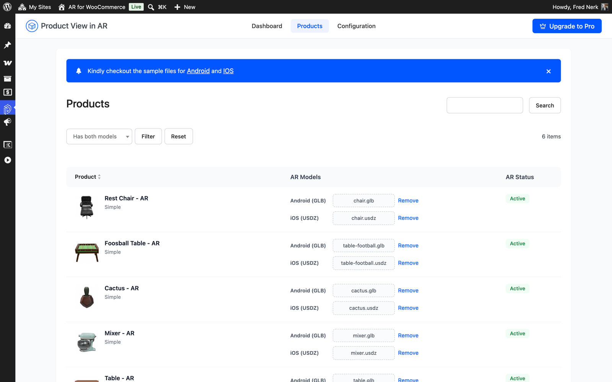Switch to the Configuration tab
Screen dimensions: 612x382
356,26
